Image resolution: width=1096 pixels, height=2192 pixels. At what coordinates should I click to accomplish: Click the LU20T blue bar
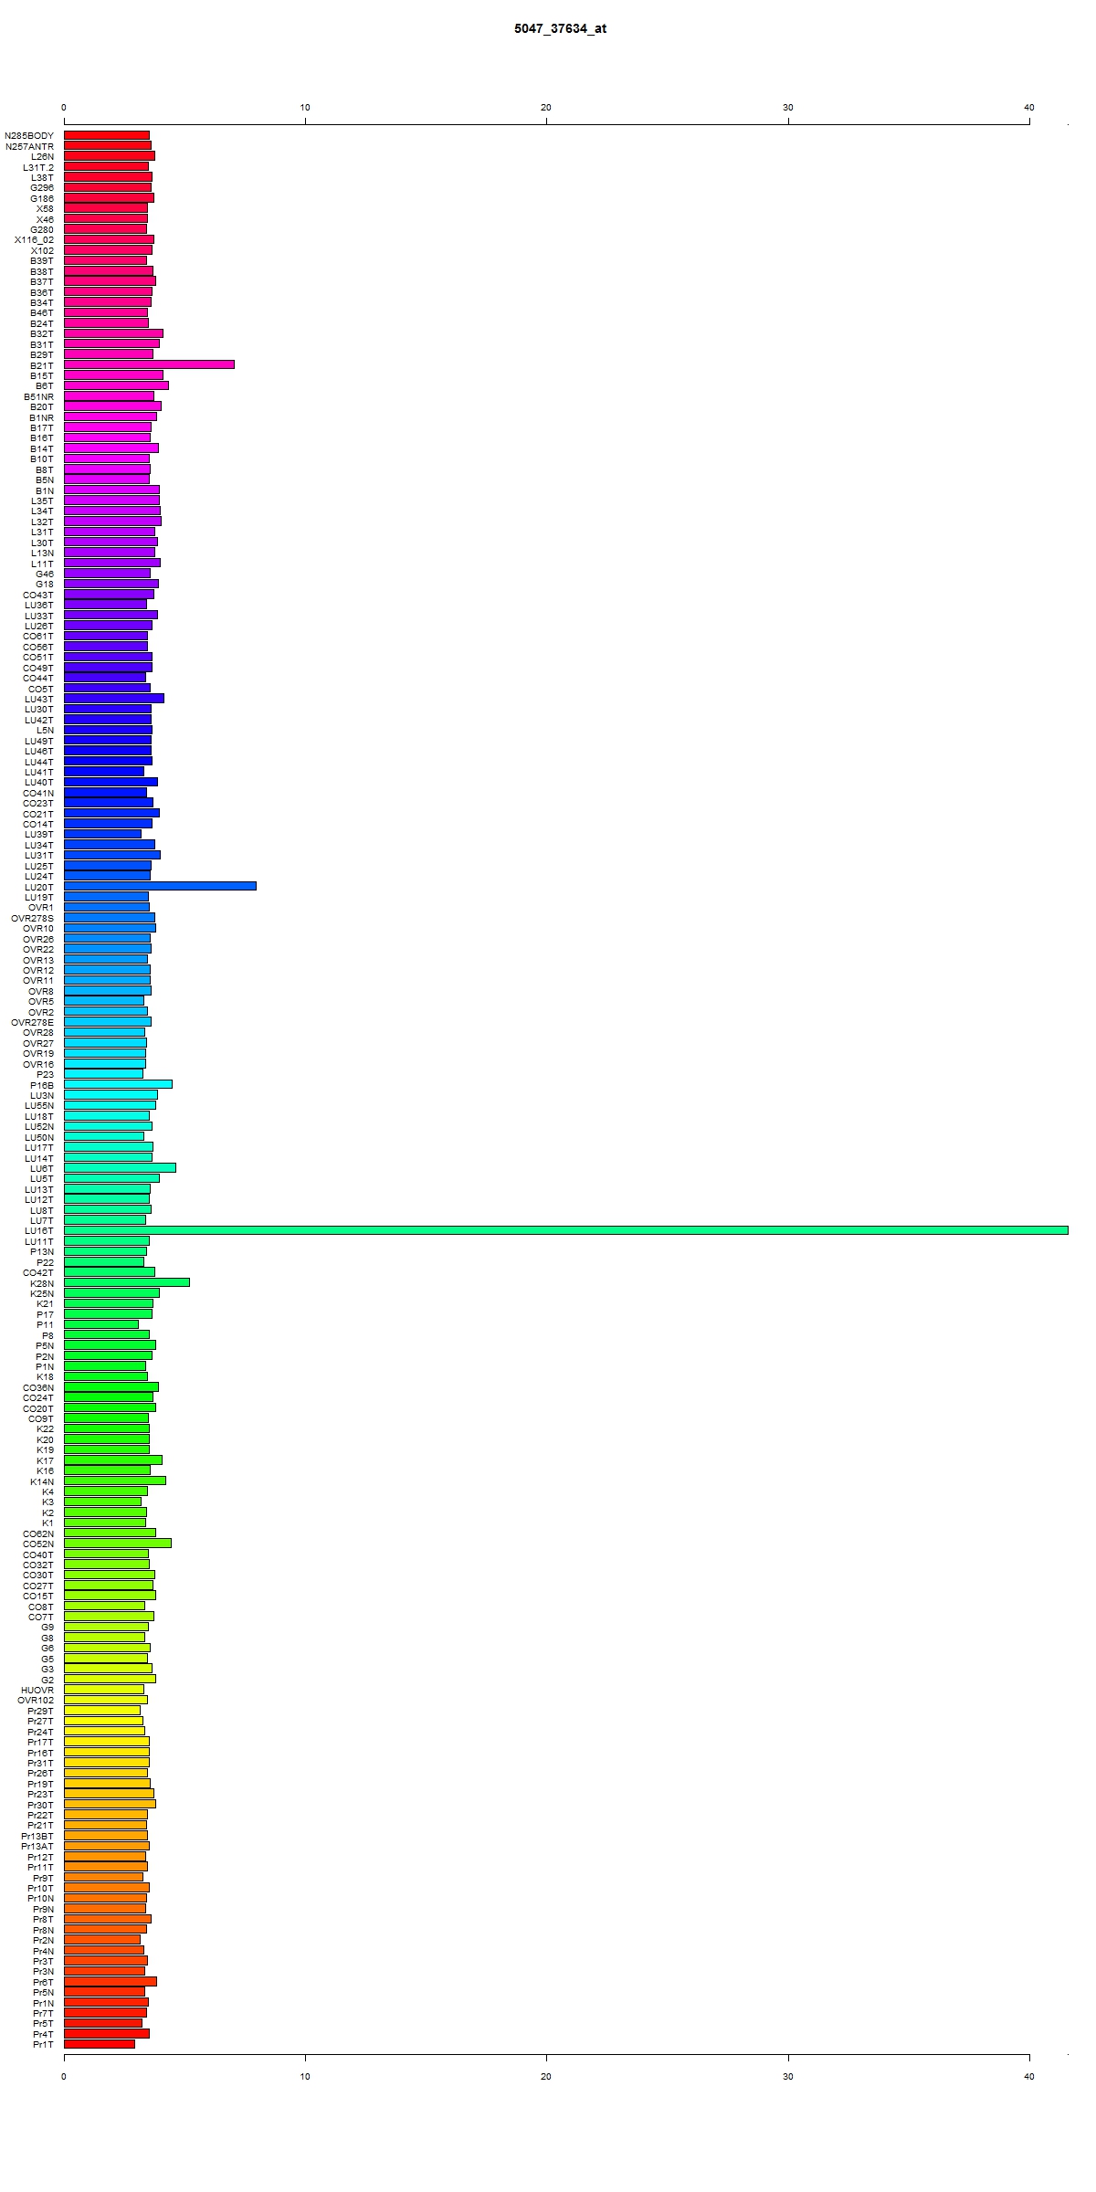pos(160,886)
